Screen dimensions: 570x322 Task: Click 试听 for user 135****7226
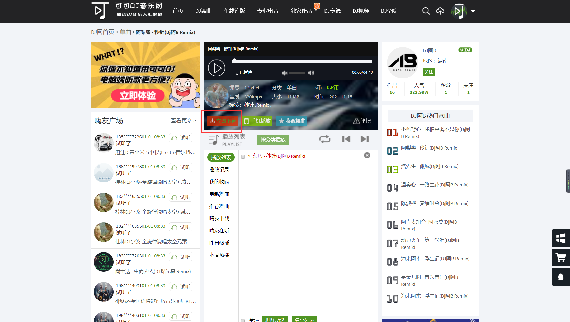tap(181, 138)
